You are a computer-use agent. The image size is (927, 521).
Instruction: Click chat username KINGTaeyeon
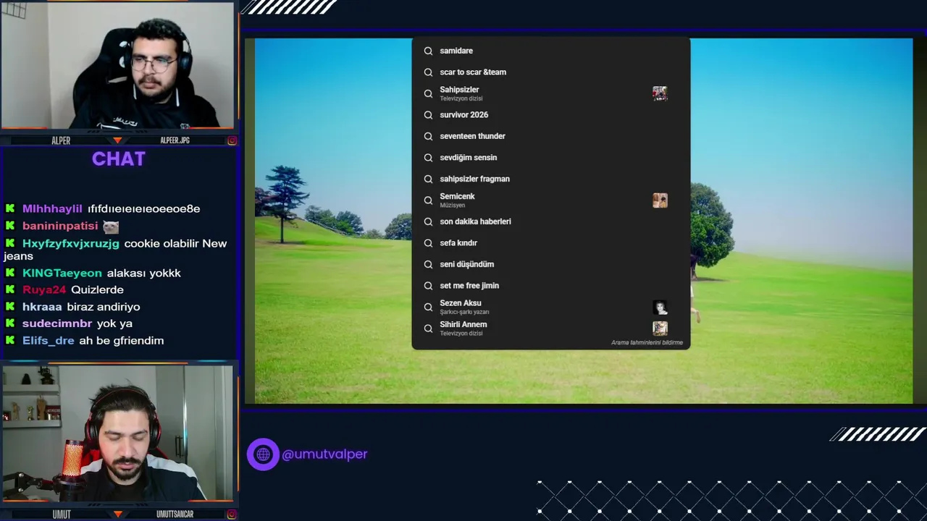(x=62, y=273)
